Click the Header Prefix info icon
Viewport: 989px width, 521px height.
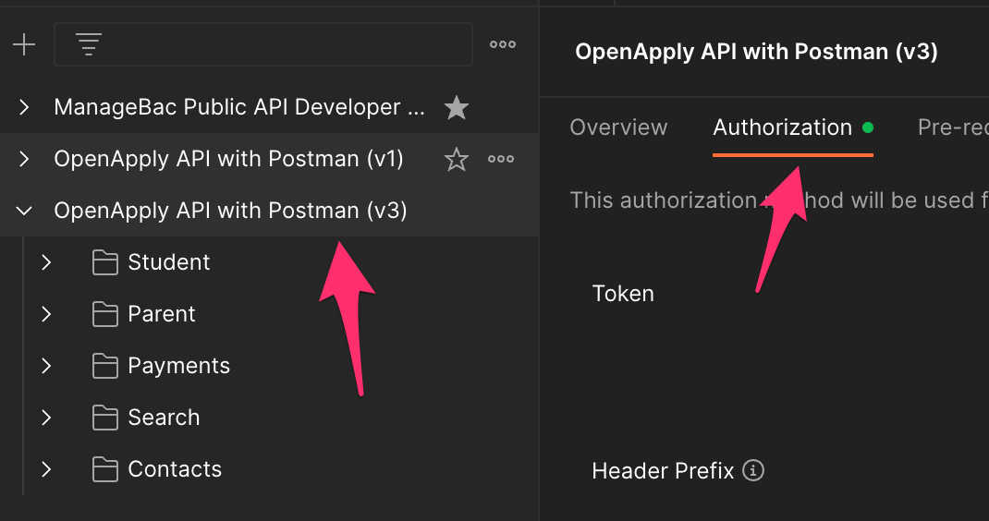(753, 470)
